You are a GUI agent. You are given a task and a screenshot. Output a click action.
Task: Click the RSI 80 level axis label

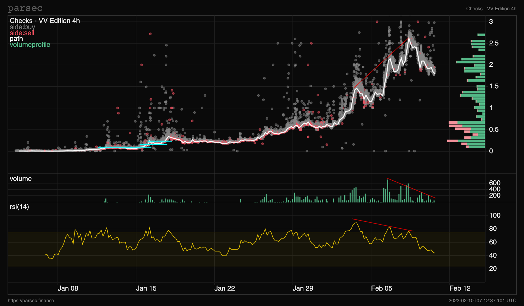pos(493,229)
